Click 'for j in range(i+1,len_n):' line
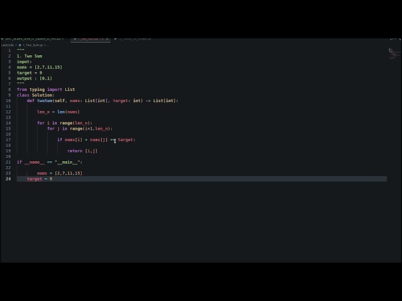This screenshot has width=402, height=301. coord(80,129)
